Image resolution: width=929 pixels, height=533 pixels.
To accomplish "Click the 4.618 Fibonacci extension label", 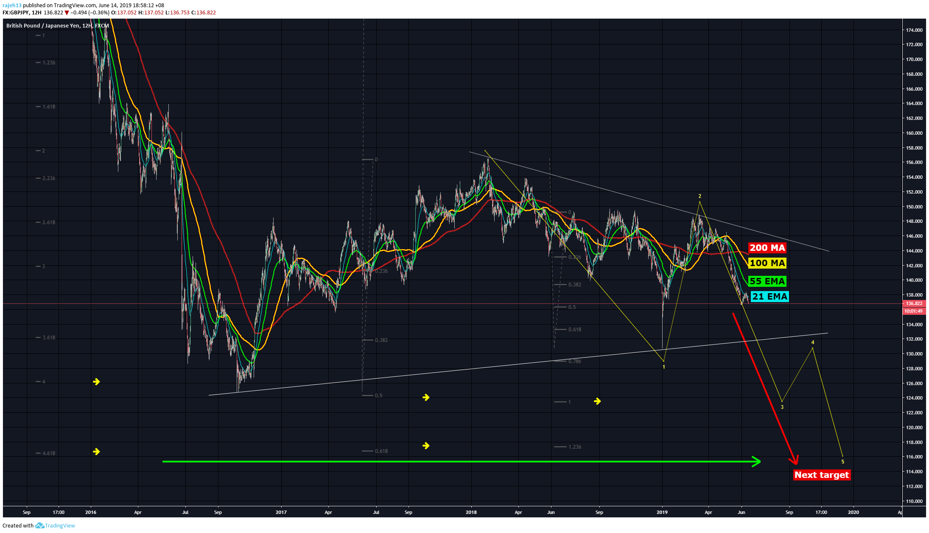I will point(49,453).
